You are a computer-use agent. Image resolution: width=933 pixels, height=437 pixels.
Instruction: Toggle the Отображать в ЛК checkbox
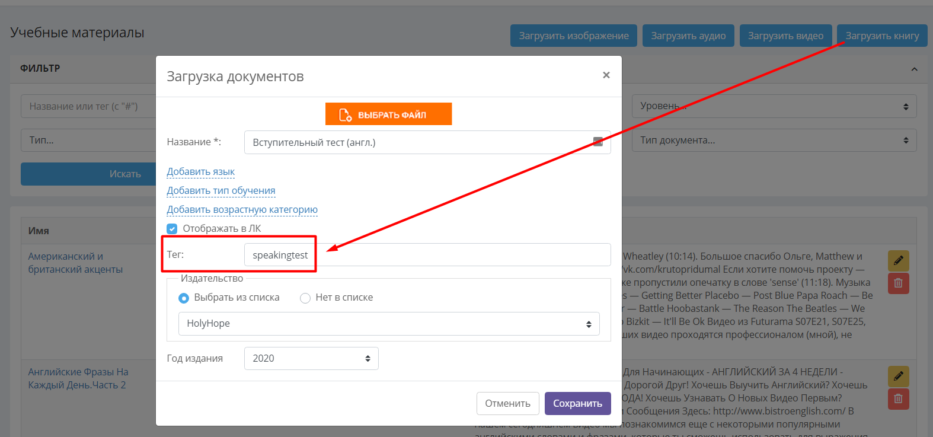(x=172, y=228)
